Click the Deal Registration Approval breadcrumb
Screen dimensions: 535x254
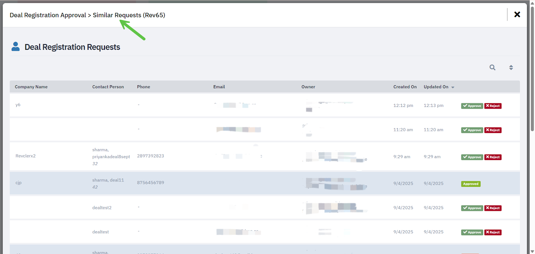point(48,15)
